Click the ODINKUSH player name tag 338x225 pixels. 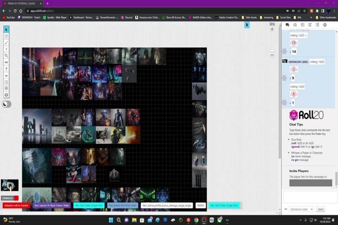(10, 198)
